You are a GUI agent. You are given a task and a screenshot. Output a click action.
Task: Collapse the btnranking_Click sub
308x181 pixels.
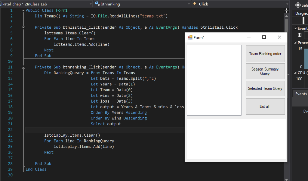click(x=23, y=67)
